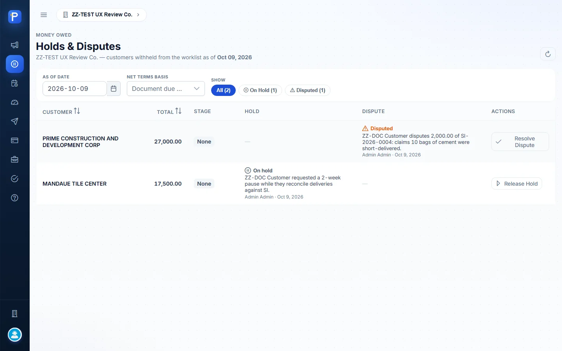This screenshot has height=351, width=562.
Task: Filter to On Hold (1)
Action: [260, 90]
